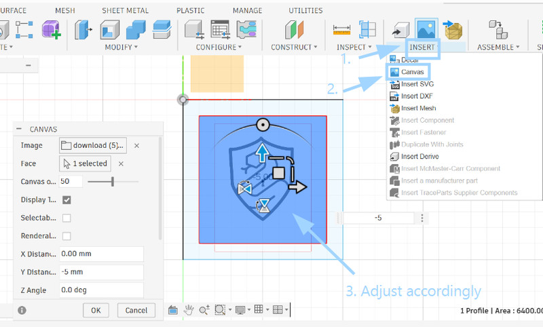
Task: Click the Canvas opacity slider handle
Action: pos(113,181)
